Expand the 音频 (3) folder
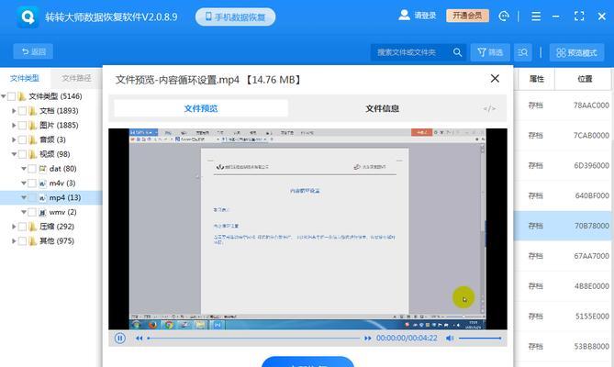 click(14, 139)
